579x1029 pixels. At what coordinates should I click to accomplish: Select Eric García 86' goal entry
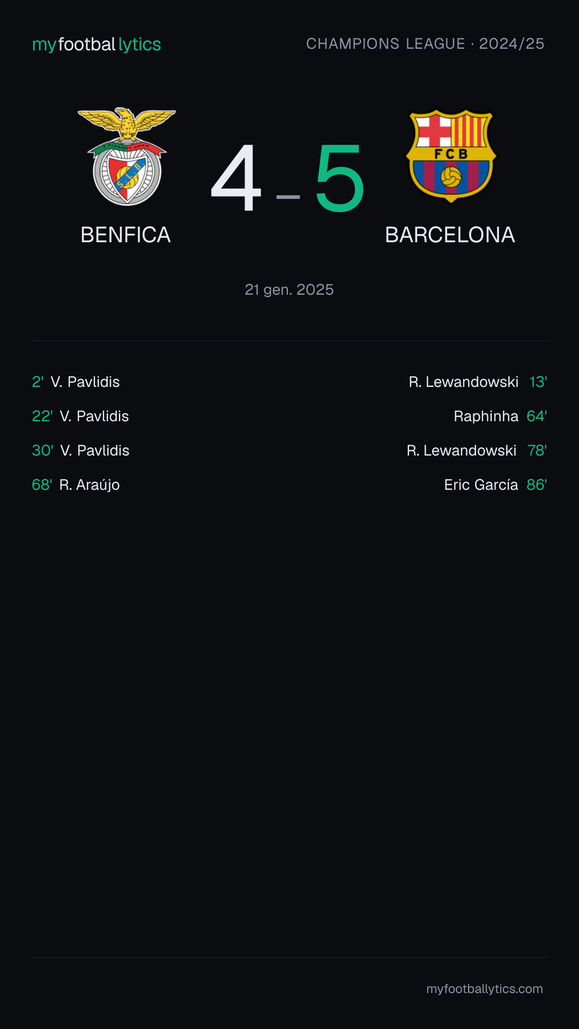click(x=495, y=484)
